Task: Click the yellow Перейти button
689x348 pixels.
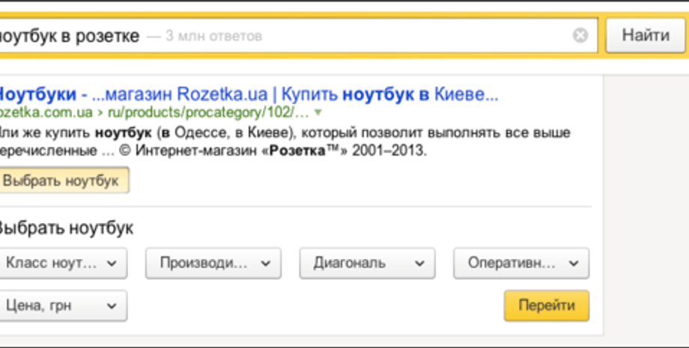Action: click(546, 305)
